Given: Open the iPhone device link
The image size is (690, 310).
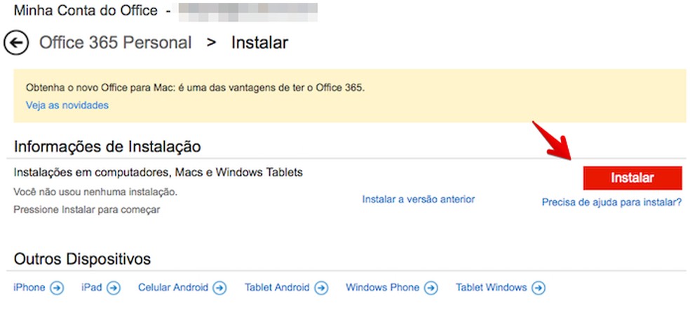Looking at the screenshot, I should [x=29, y=288].
